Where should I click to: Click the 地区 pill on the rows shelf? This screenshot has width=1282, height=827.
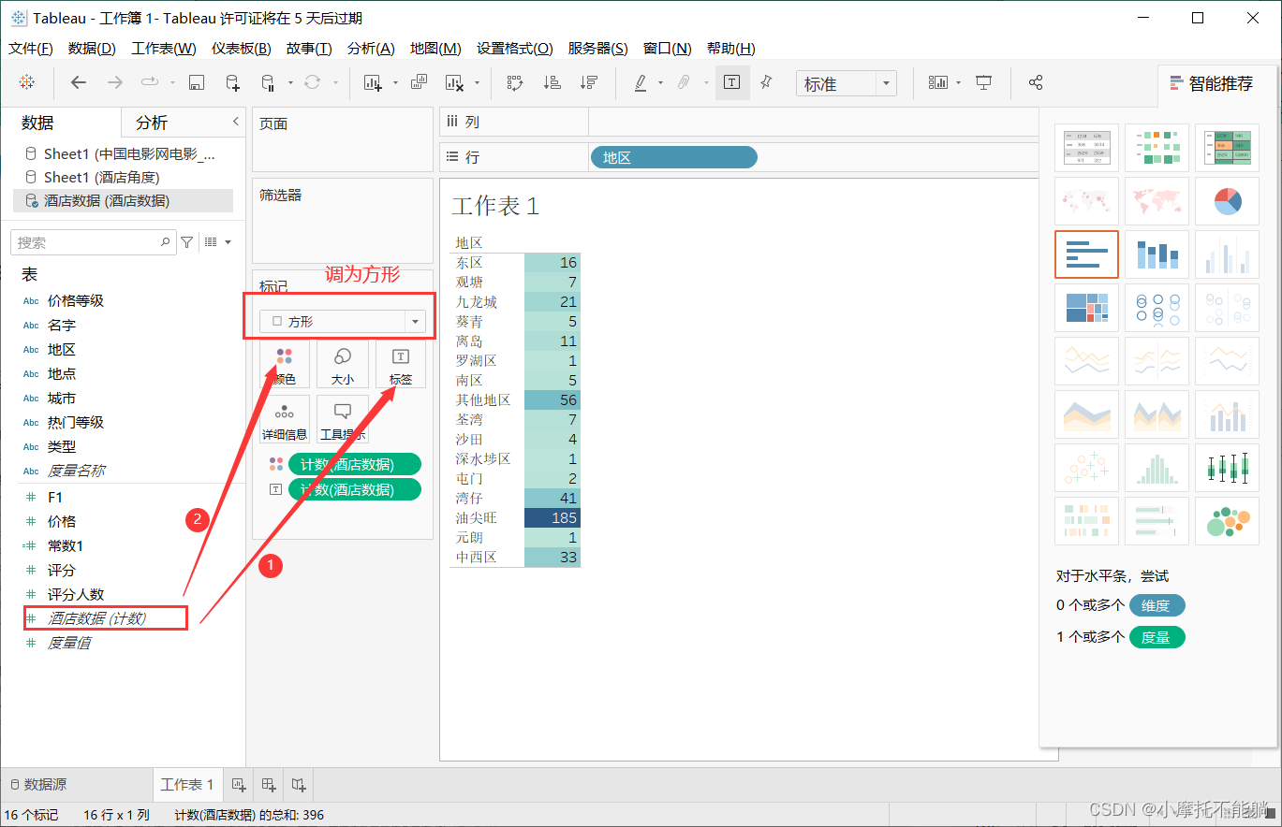673,157
